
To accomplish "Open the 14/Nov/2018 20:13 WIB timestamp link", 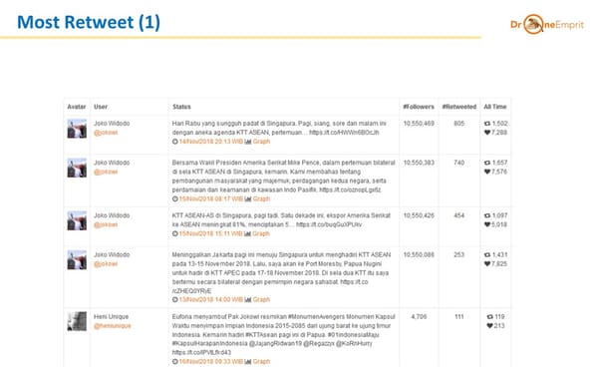I will 211,142.
